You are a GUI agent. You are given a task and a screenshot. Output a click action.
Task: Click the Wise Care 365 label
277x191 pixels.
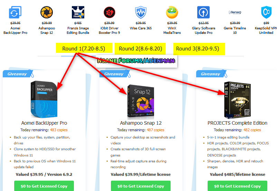point(141,28)
